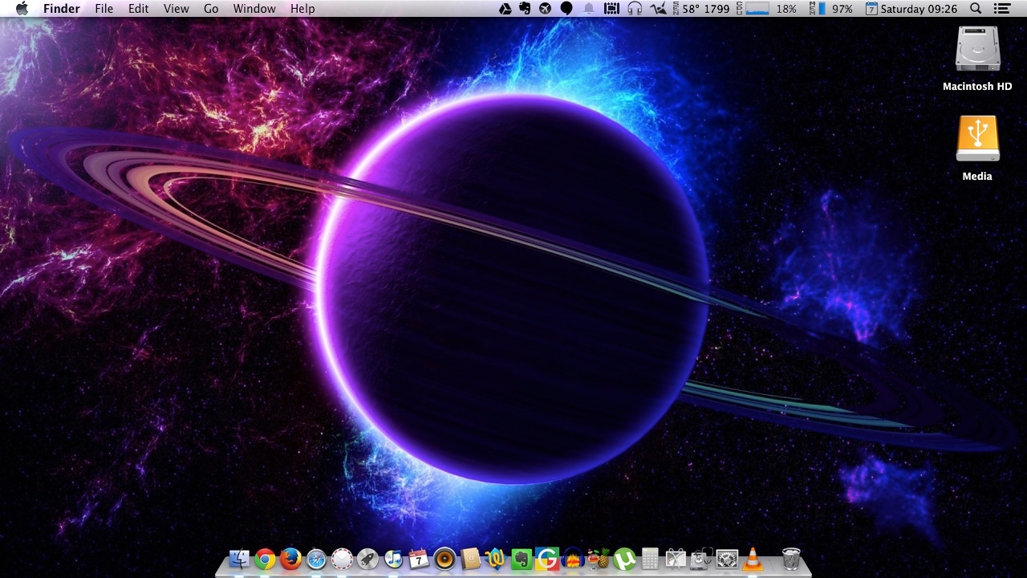Viewport: 1027px width, 578px height.
Task: Open the View menu
Action: click(176, 9)
